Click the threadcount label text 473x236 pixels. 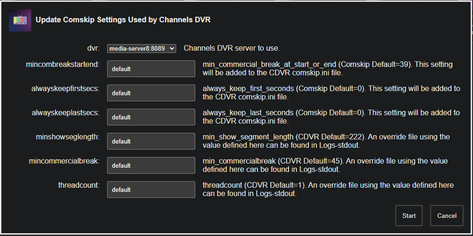coord(79,185)
